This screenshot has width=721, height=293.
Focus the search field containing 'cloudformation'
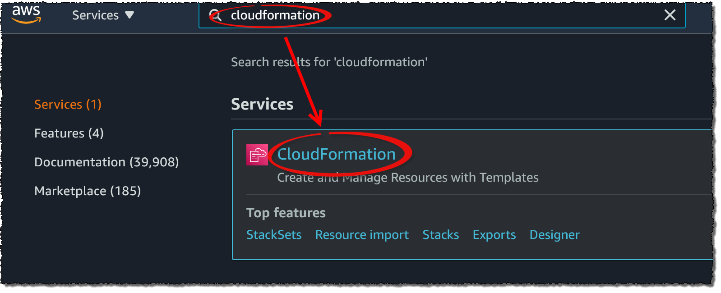point(451,15)
